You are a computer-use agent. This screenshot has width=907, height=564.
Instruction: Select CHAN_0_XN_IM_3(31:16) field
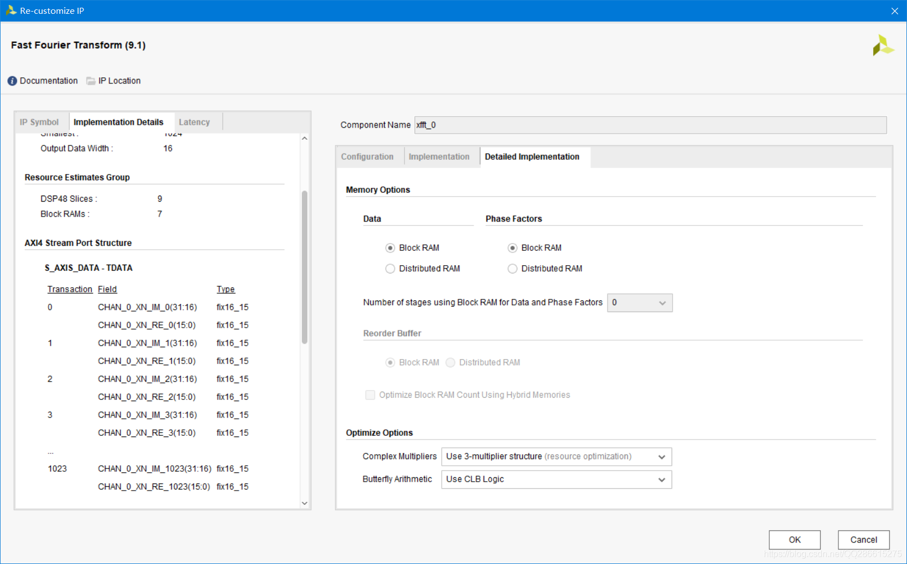click(x=148, y=415)
